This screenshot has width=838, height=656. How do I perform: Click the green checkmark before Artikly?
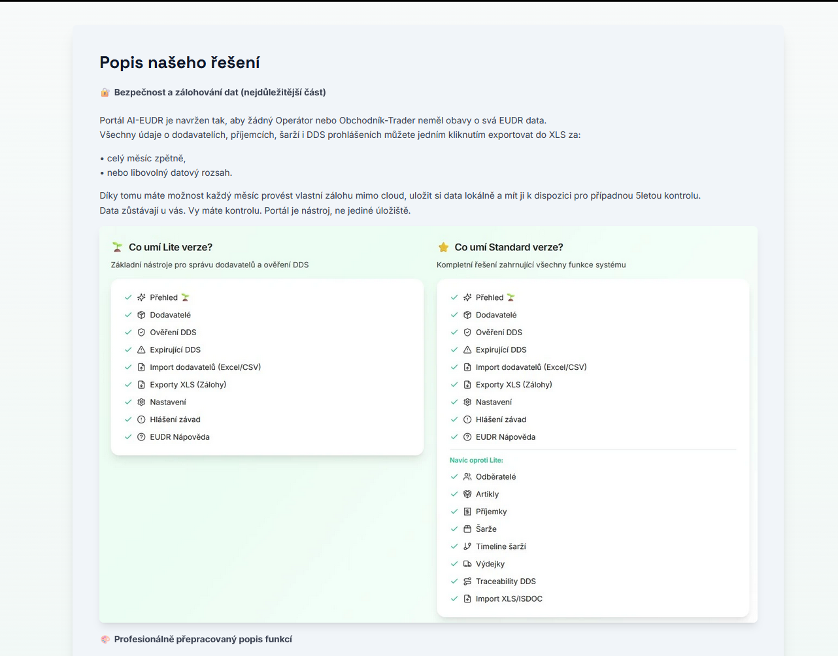click(x=454, y=495)
